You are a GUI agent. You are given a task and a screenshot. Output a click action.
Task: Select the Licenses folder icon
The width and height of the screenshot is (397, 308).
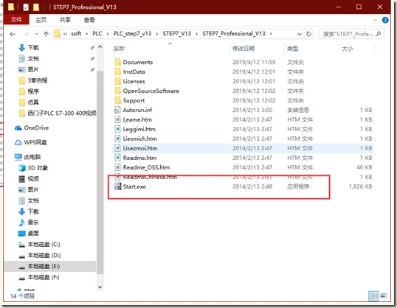pos(117,82)
